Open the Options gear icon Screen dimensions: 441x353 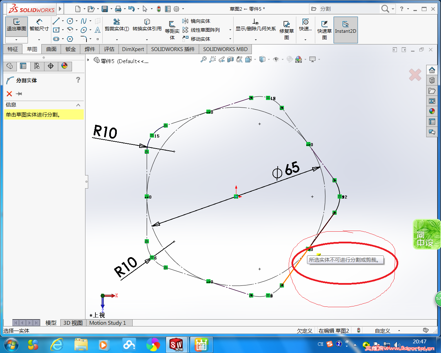[x=176, y=9]
